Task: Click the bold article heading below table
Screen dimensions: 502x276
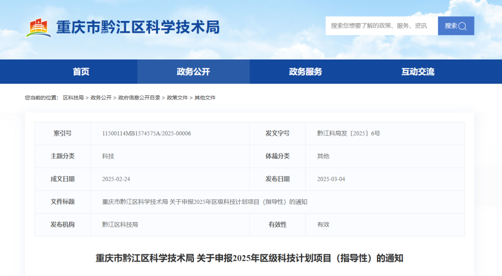Action: coord(250,258)
